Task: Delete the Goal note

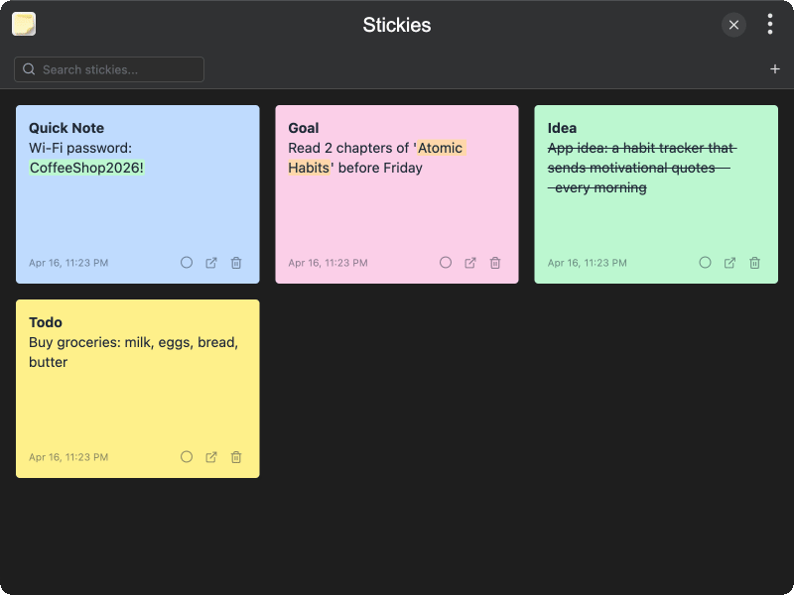Action: pyautogui.click(x=494, y=263)
